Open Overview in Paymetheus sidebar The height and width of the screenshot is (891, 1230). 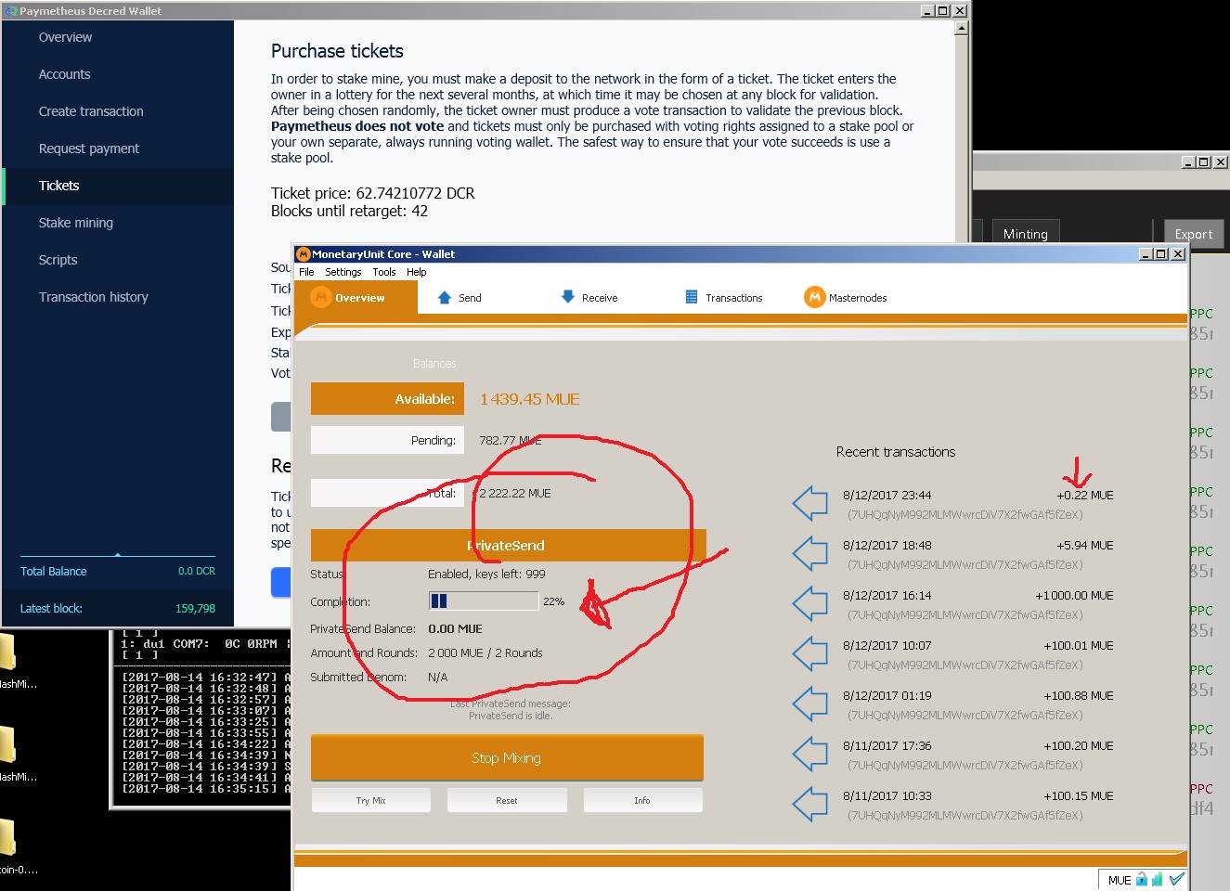click(x=65, y=37)
